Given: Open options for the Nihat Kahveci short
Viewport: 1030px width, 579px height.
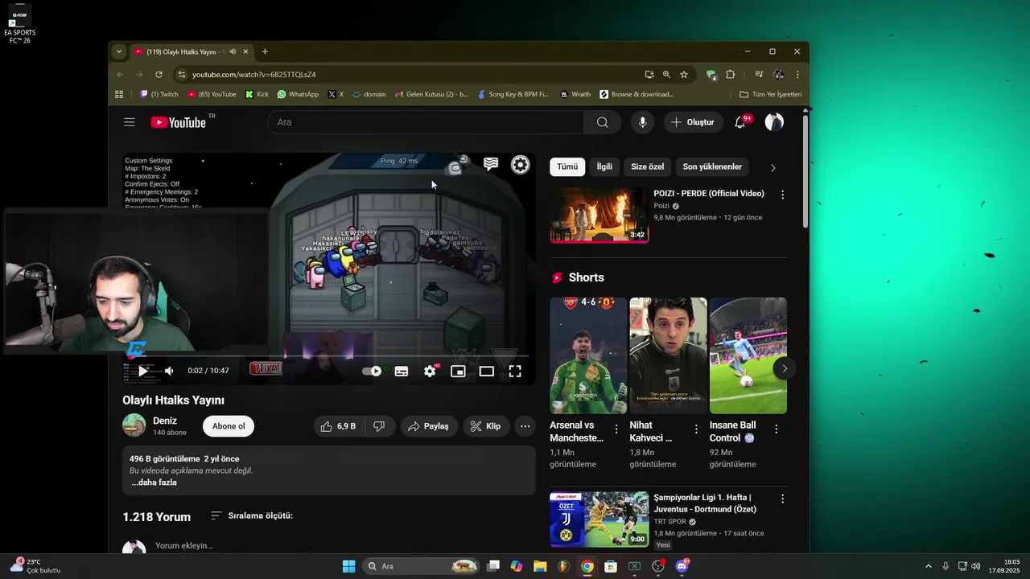Looking at the screenshot, I should pos(696,429).
